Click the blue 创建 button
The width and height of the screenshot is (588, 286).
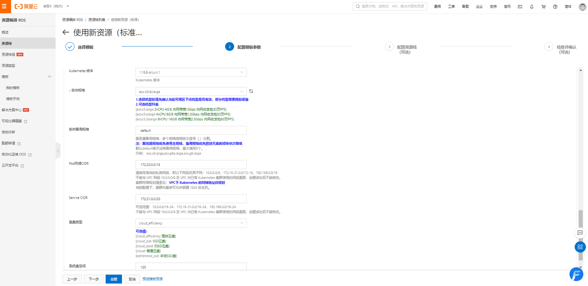(x=114, y=279)
